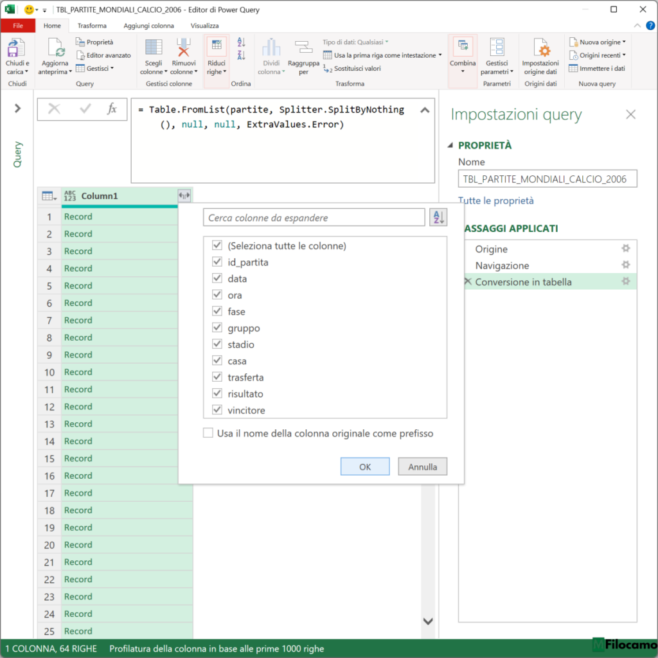The image size is (658, 658).
Task: Uncheck the stadio column checkbox
Action: [x=217, y=344]
